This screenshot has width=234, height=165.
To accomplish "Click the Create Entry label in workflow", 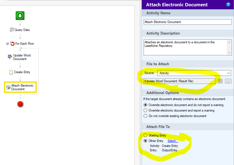I will 22,72.
